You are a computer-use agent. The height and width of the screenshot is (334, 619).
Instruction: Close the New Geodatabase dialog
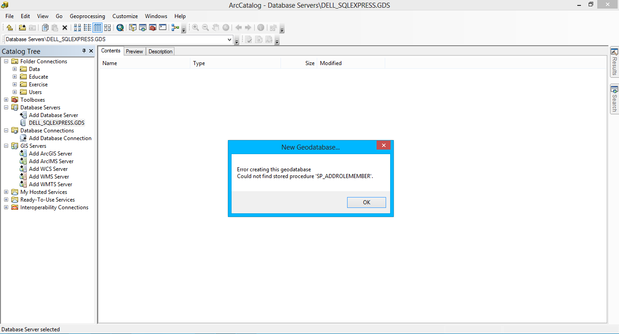[x=383, y=146]
